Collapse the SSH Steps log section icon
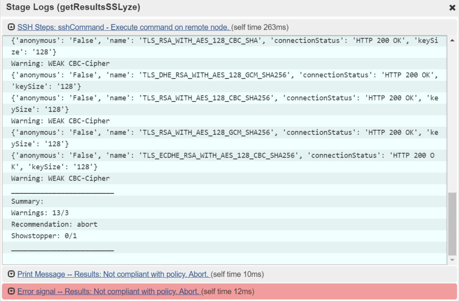 pyautogui.click(x=11, y=27)
